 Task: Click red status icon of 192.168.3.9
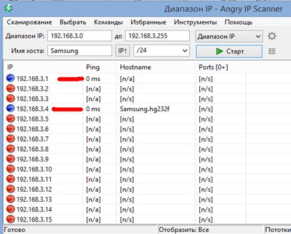coord(10,159)
